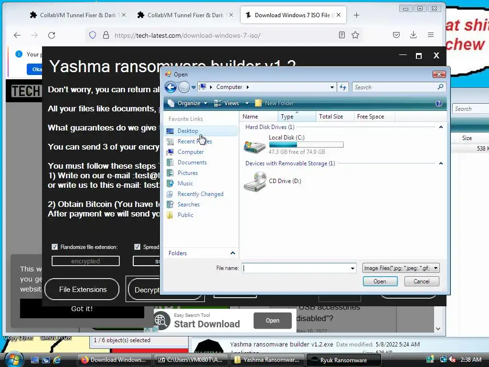Toggle the Spread checkbox in Yashma builder

coord(137,247)
